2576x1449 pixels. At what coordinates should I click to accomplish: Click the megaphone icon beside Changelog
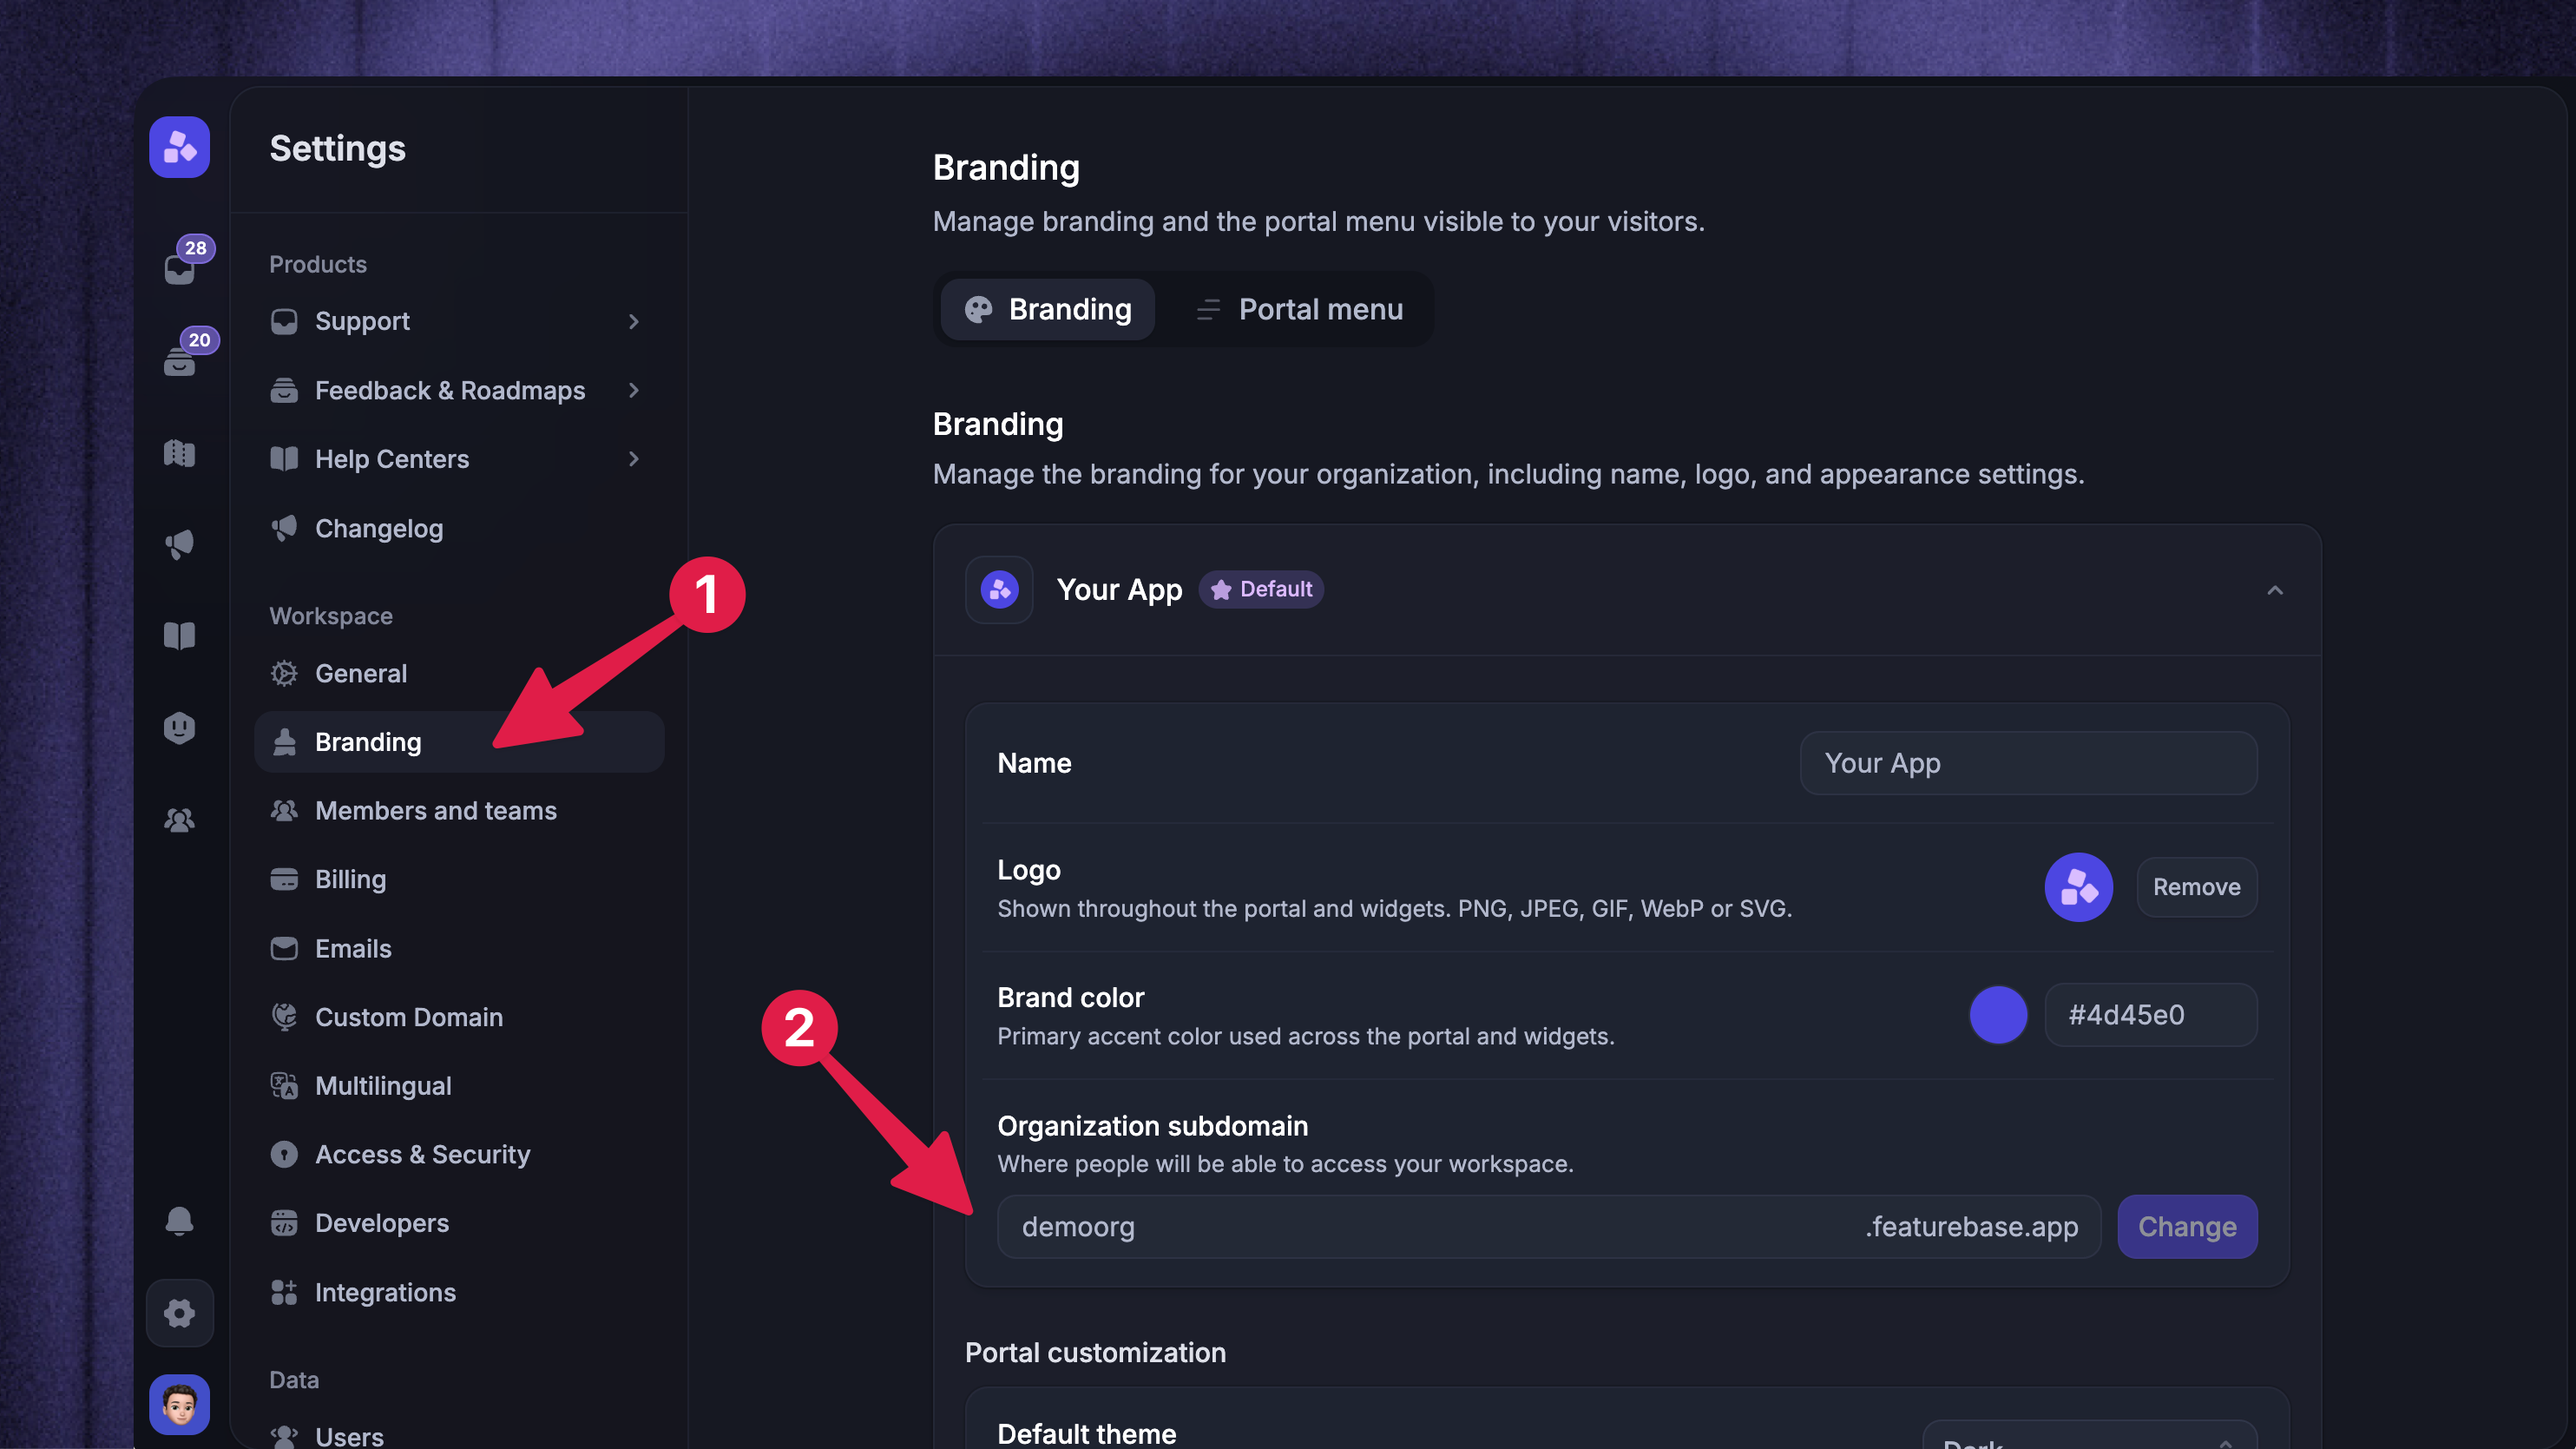tap(284, 528)
